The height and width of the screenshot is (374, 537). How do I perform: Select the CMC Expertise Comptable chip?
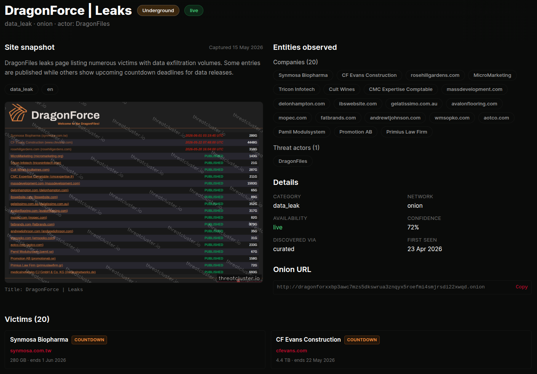(x=401, y=89)
